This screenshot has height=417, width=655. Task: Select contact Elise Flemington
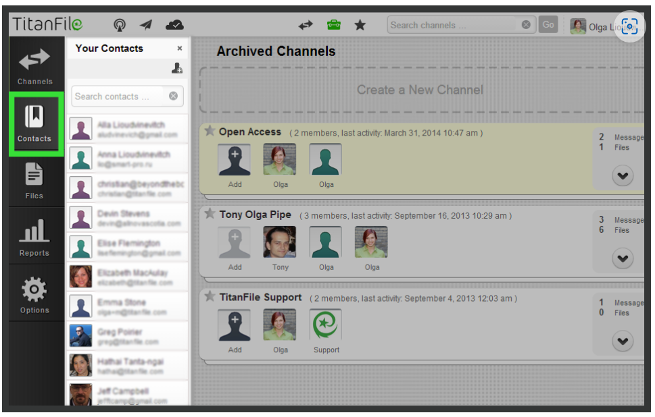(127, 248)
